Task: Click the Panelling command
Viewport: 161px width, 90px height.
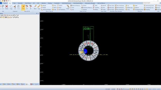Action: 147,9
